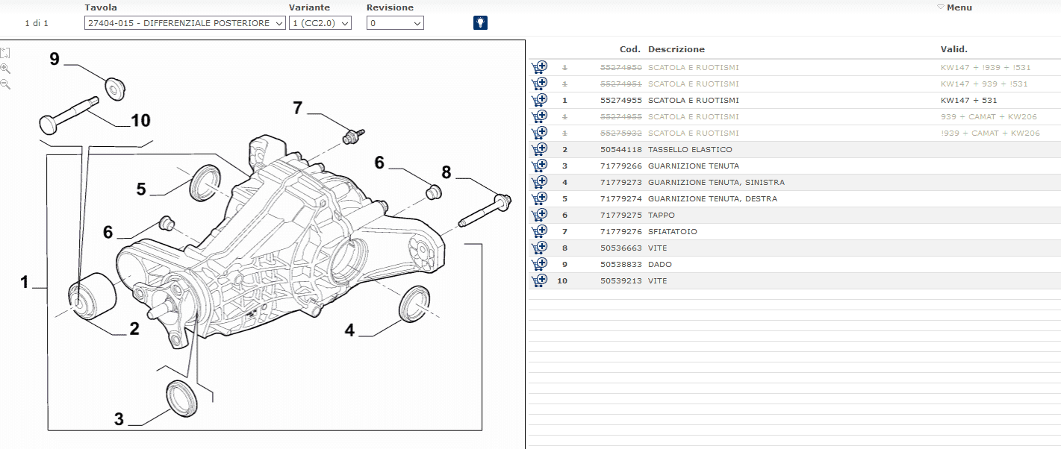The width and height of the screenshot is (1061, 449).
Task: Click the zoom out magnifier icon
Action: click(x=5, y=84)
